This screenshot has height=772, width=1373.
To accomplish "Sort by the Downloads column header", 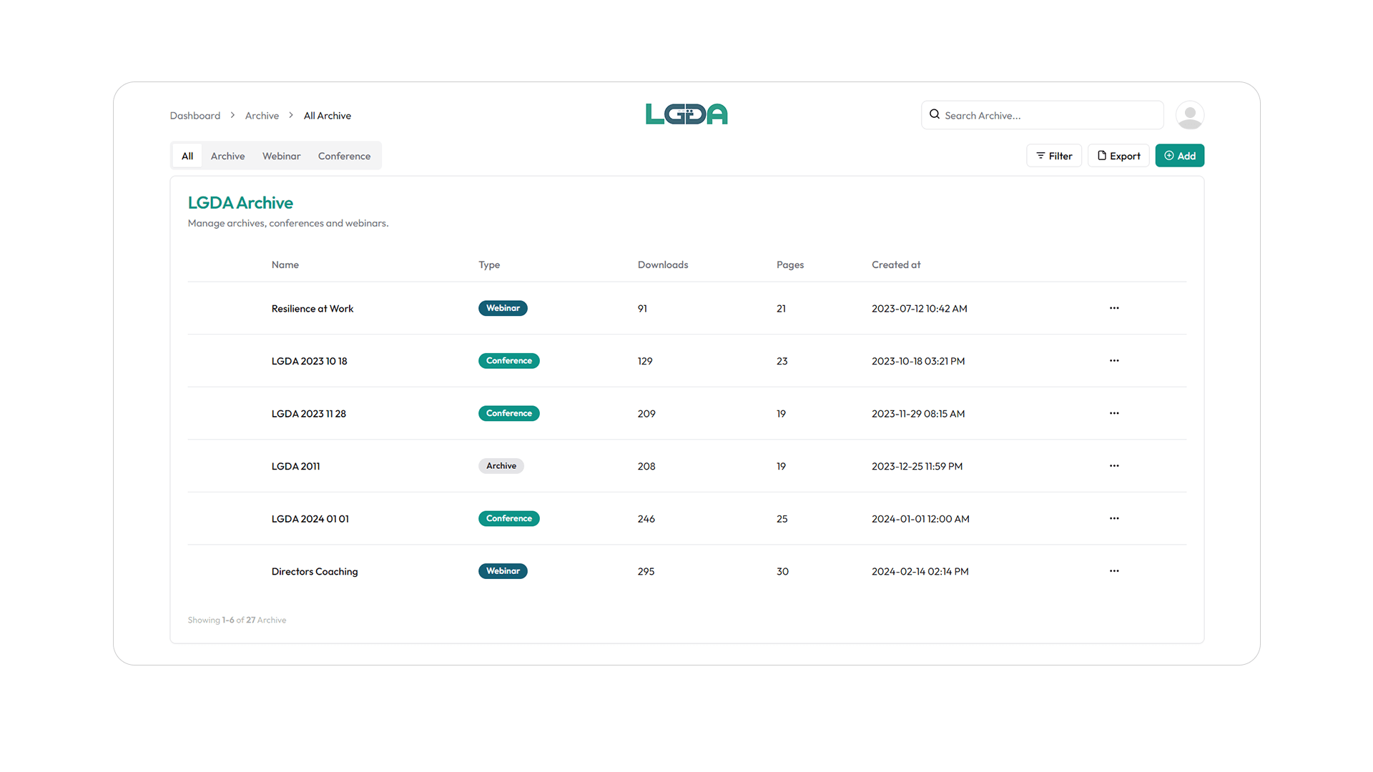I will [x=663, y=264].
